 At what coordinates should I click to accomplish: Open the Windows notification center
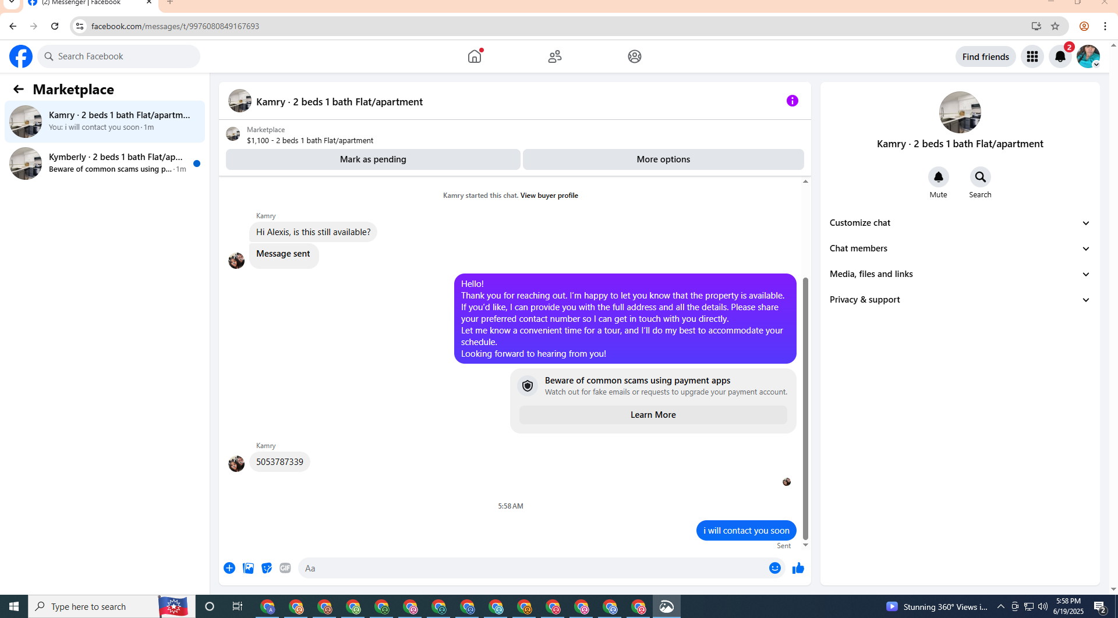point(1101,607)
